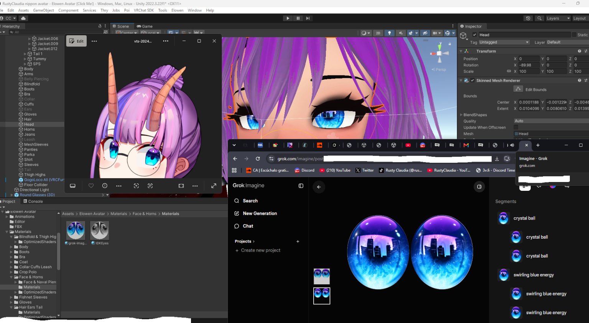This screenshot has height=323, width=589.
Task: Switch to the Console tab
Action: click(x=33, y=202)
